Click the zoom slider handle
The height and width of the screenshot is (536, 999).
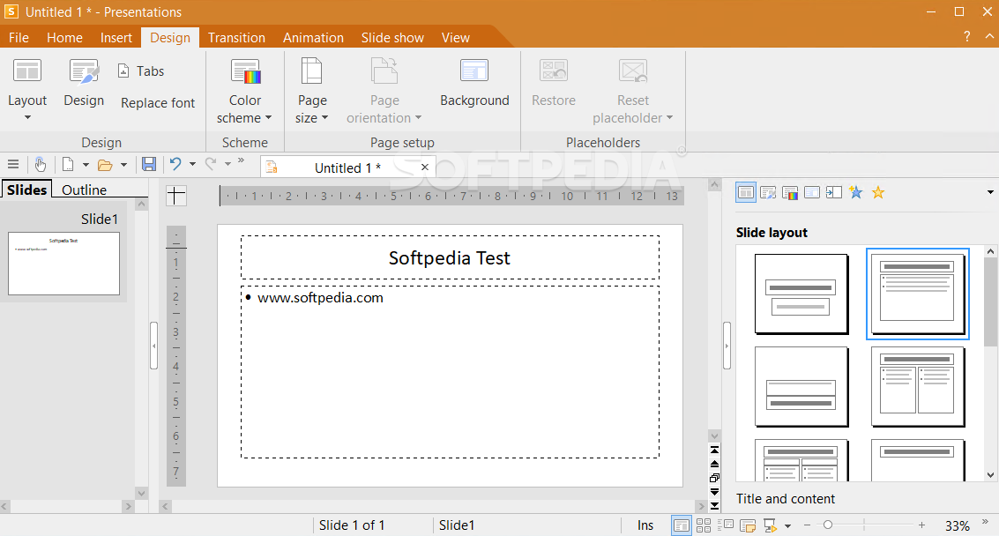828,525
